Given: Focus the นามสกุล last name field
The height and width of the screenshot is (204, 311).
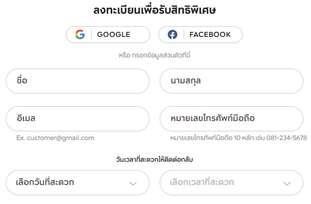Looking at the screenshot, I should pyautogui.click(x=231, y=81).
